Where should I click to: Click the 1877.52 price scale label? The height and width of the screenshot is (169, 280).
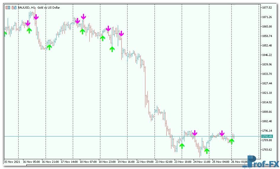tap(267, 8)
